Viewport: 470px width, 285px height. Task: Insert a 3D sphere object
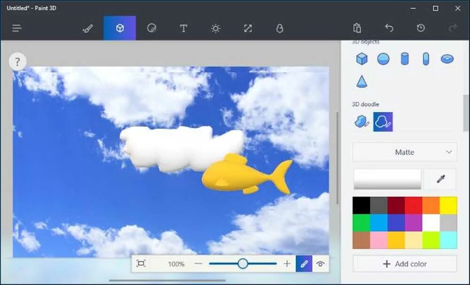point(384,59)
